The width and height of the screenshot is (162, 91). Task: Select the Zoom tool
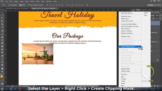point(2,72)
